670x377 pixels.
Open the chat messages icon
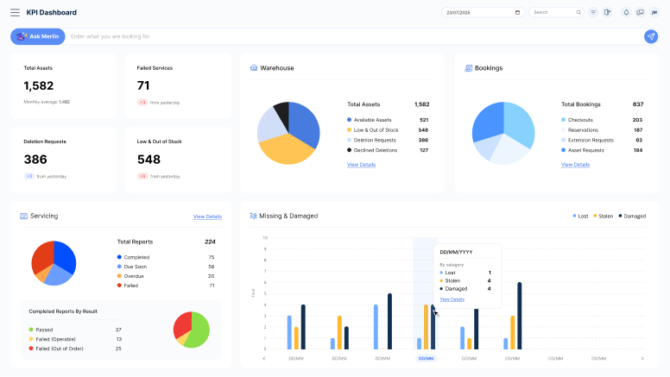pyautogui.click(x=640, y=12)
